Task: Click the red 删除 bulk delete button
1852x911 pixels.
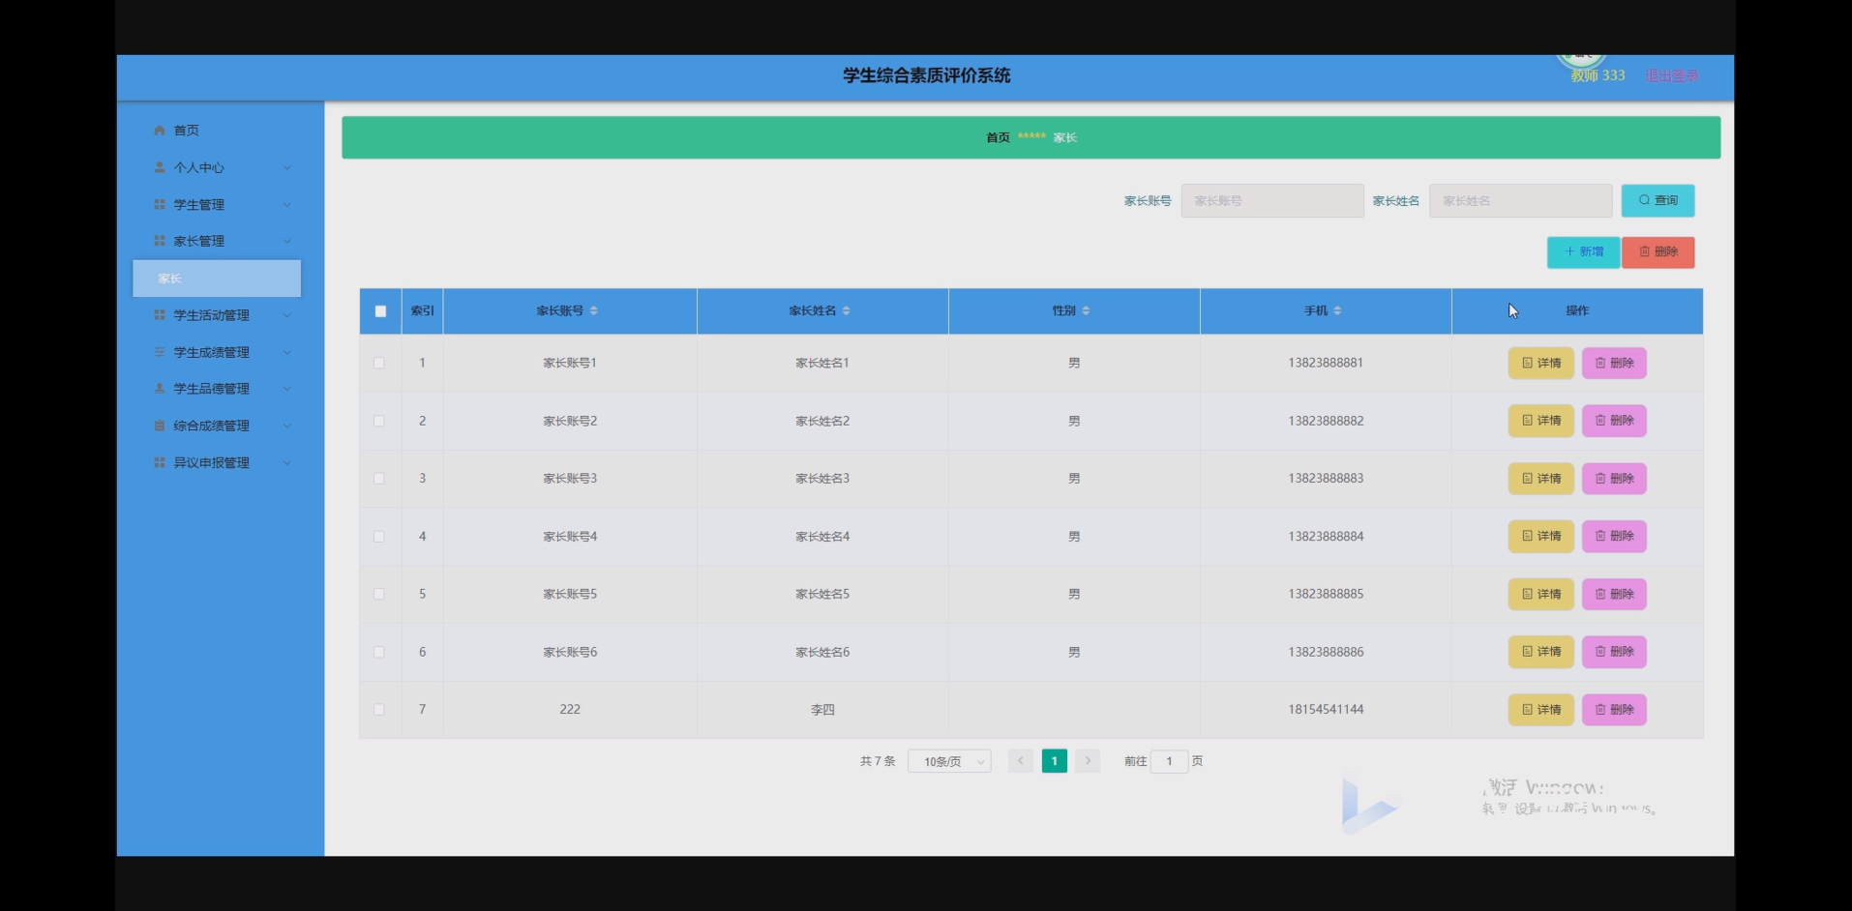Action: click(x=1658, y=252)
